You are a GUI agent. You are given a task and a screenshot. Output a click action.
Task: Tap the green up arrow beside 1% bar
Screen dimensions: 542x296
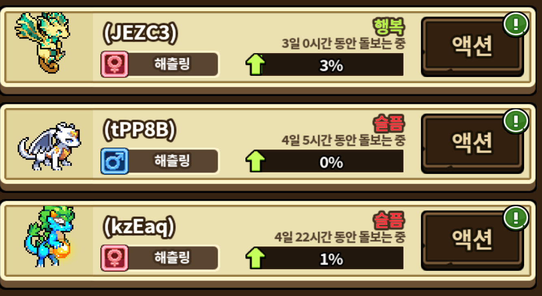point(256,258)
